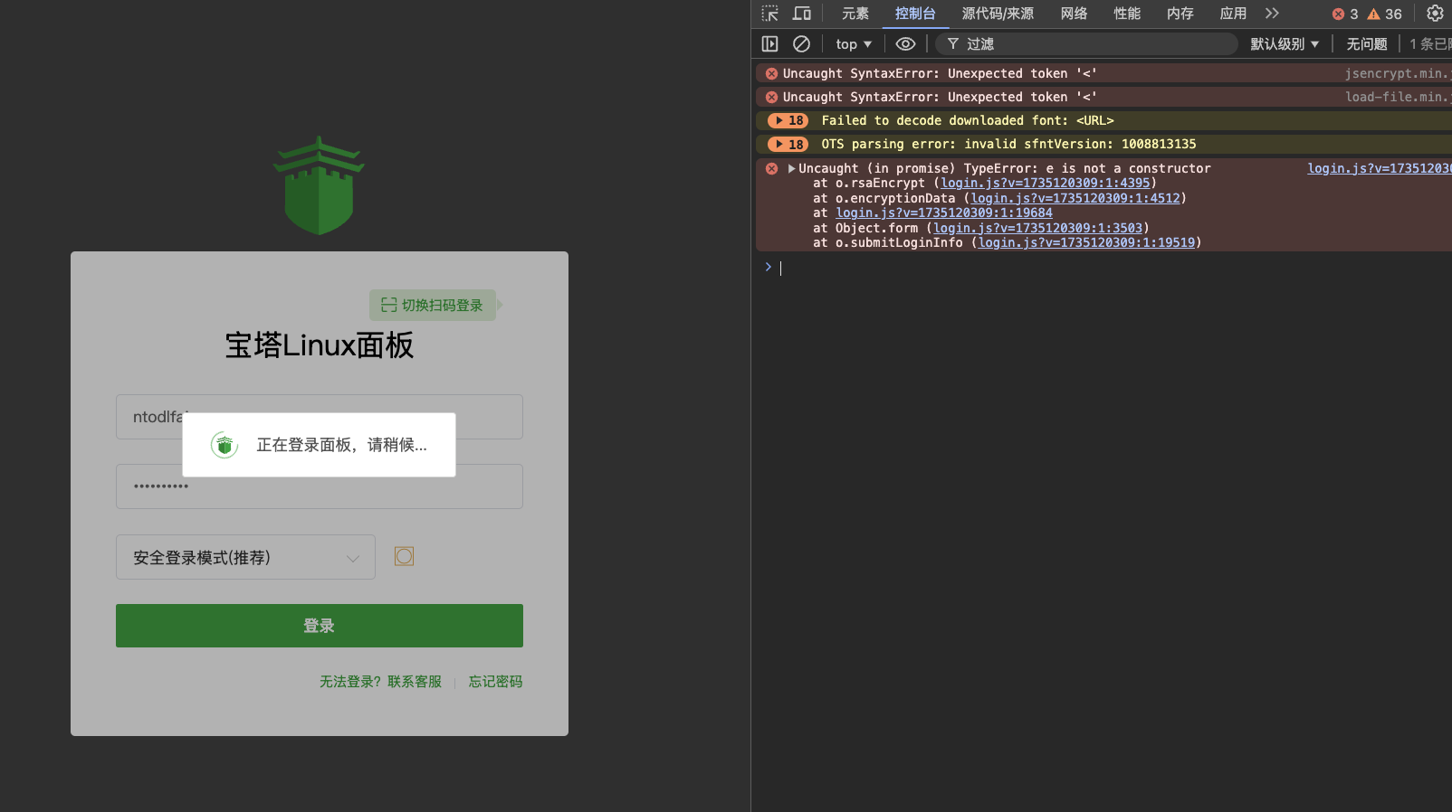Click the error icon on TypeError message

771,168
